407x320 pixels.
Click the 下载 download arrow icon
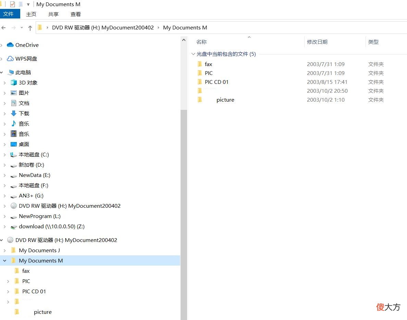click(14, 113)
